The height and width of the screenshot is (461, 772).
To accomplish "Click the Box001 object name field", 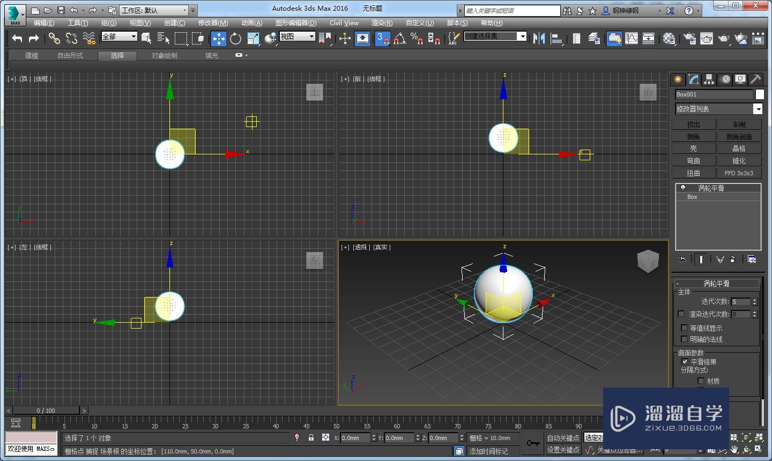I will coord(714,94).
